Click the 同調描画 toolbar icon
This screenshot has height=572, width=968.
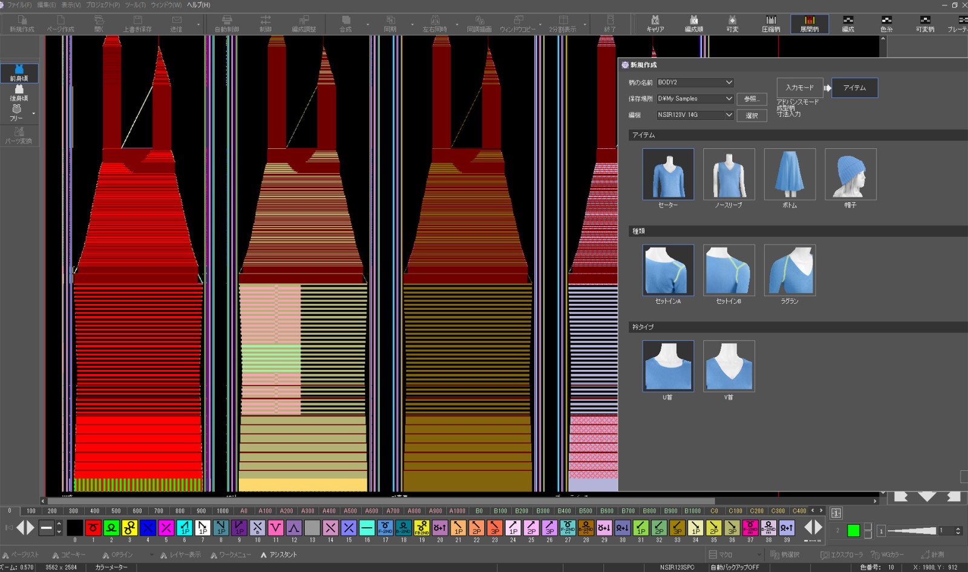coord(479,24)
